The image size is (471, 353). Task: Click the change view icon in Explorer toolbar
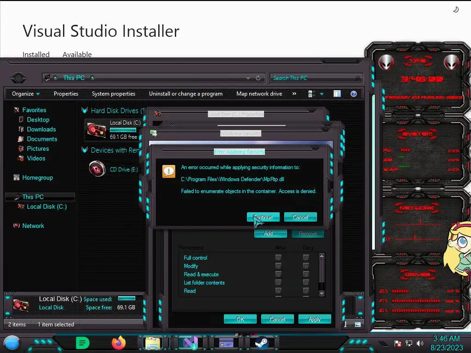311,94
